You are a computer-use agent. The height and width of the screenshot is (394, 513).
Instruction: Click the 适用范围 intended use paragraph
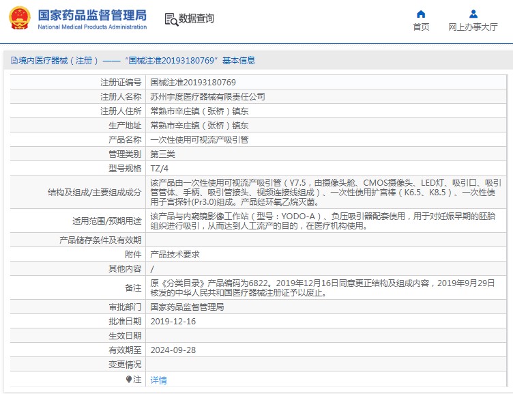323,221
